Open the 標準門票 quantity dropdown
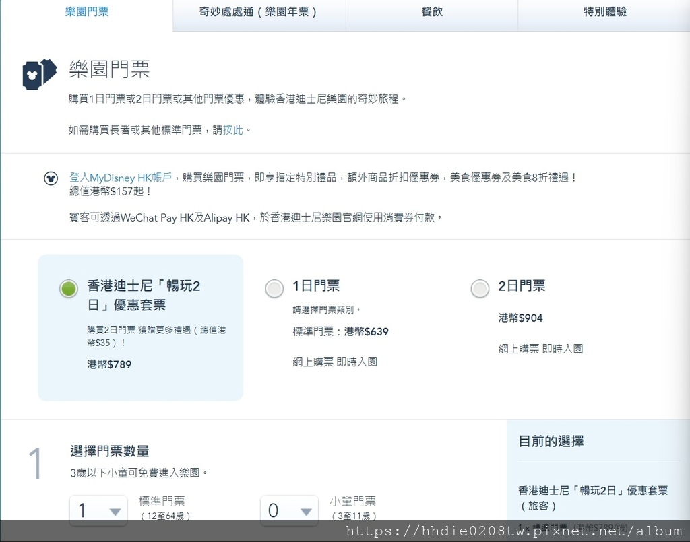The width and height of the screenshot is (690, 542). [98, 510]
